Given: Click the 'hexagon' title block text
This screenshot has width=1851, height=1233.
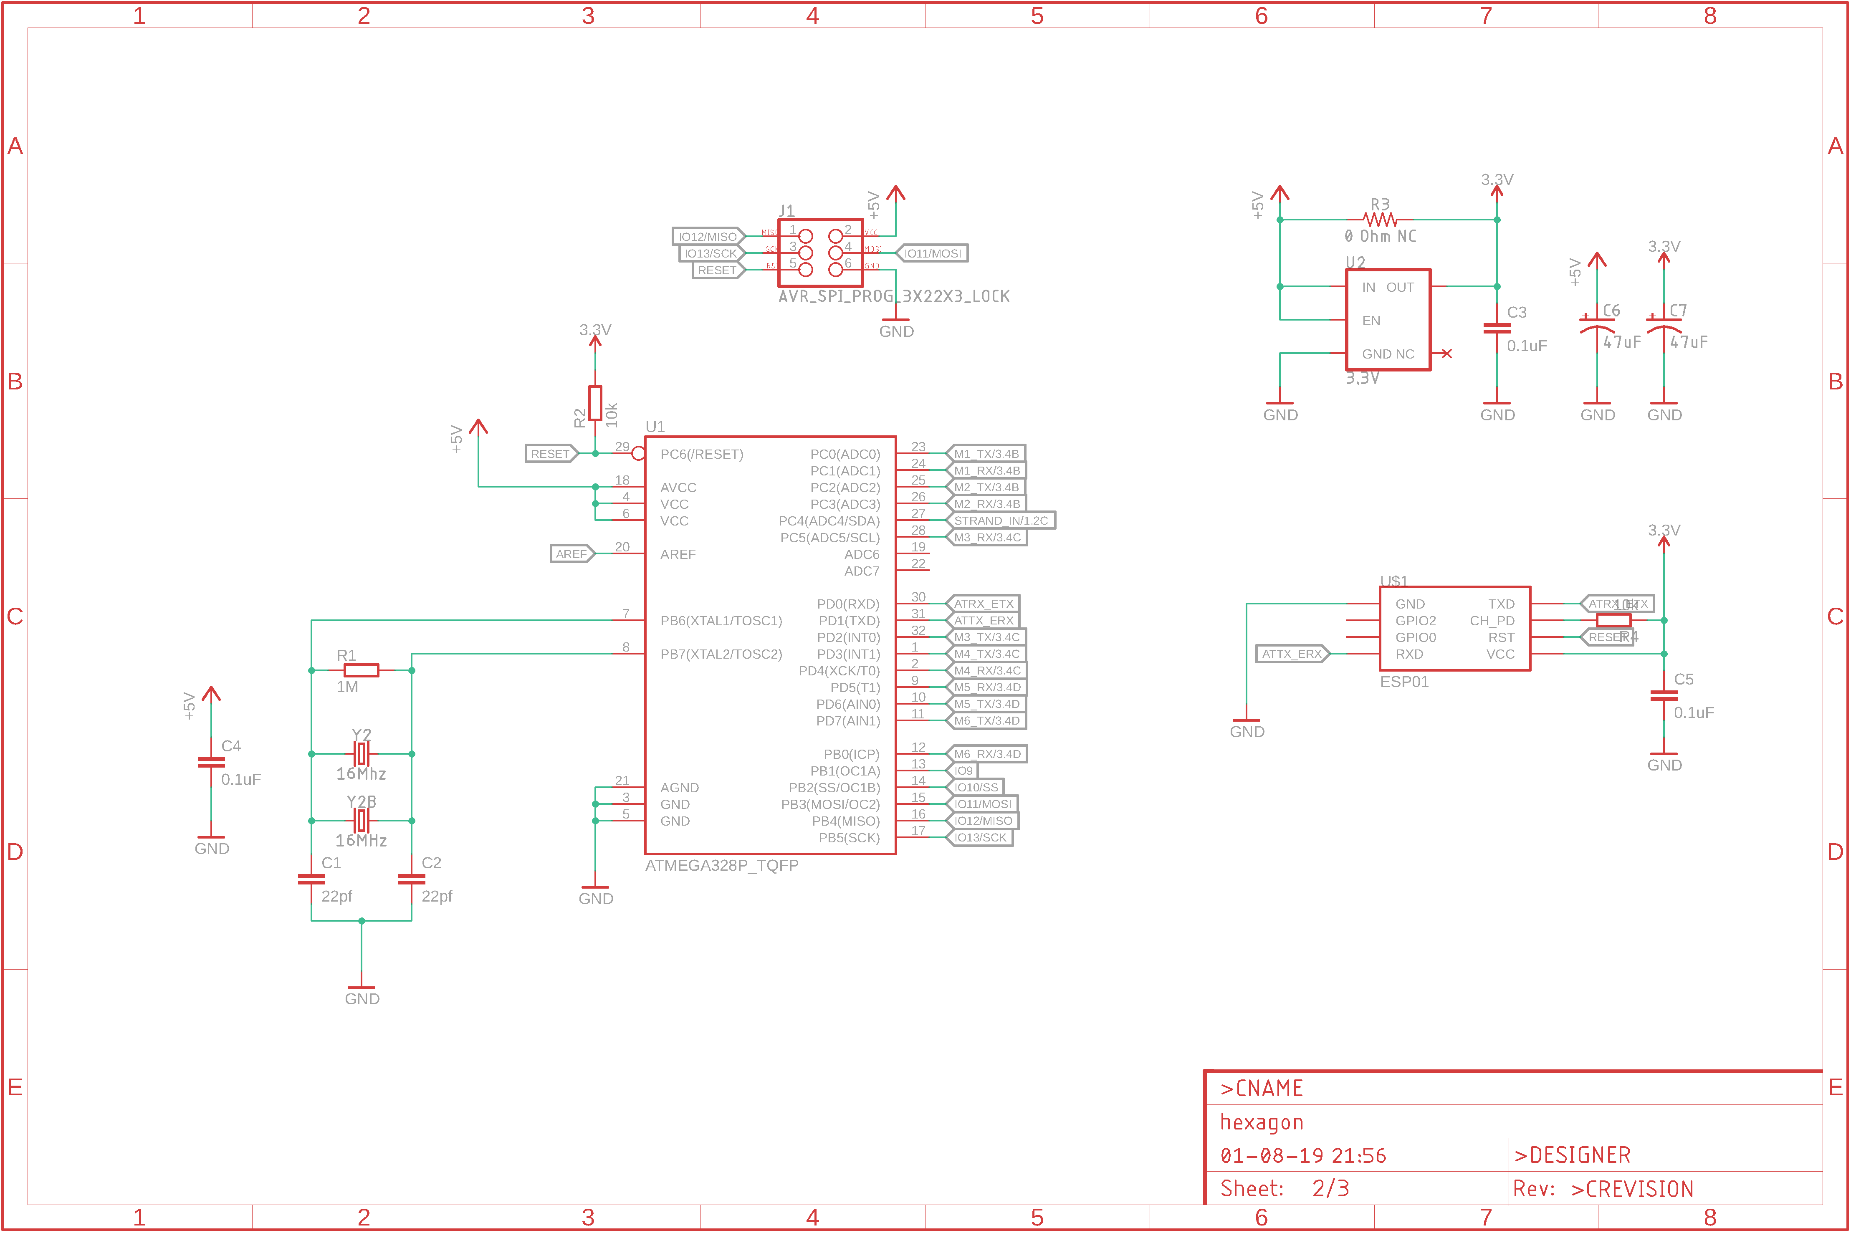Looking at the screenshot, I should 1261,1122.
